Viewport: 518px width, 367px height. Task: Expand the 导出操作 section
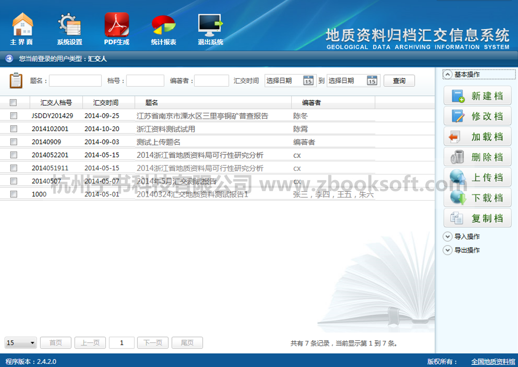point(448,250)
